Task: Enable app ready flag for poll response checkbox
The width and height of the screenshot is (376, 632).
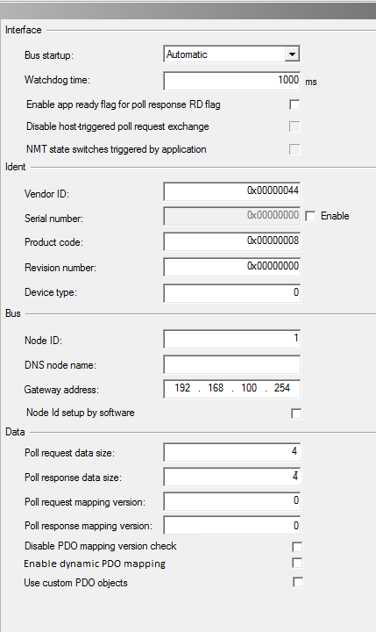Action: tap(294, 104)
